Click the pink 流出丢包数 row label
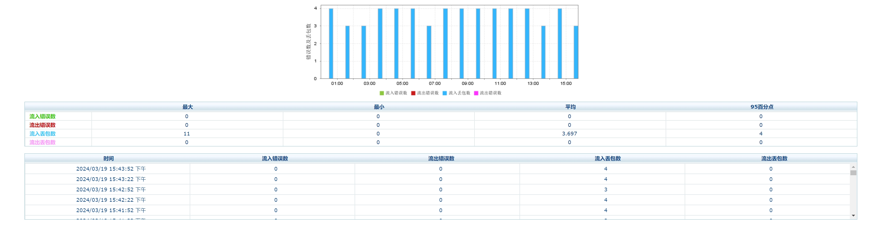870x230 pixels. [x=43, y=143]
